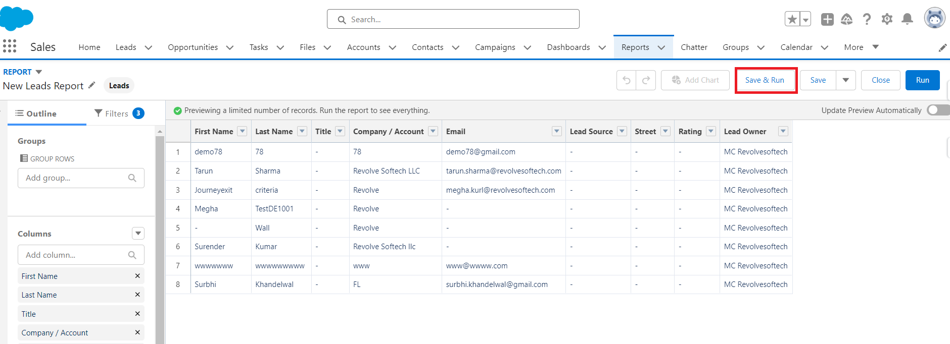950x344 pixels.
Task: Open the More navigation dropdown
Action: click(861, 47)
